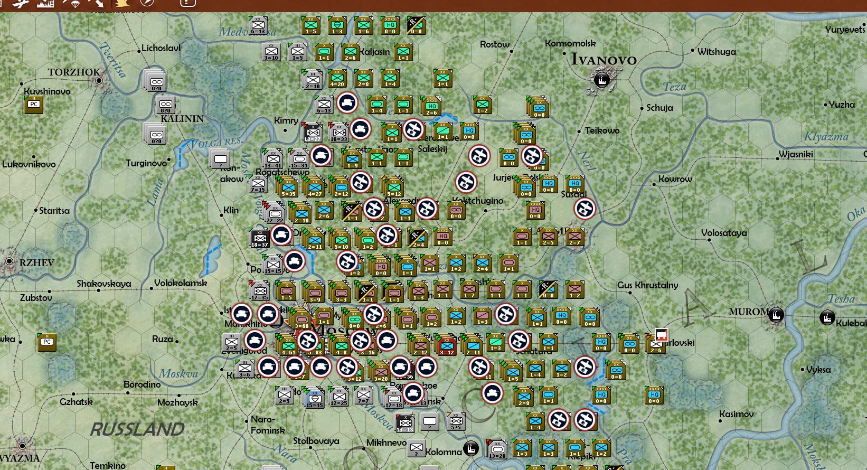Click the black striped 2=4 counter
The width and height of the screenshot is (867, 470).
(418, 237)
